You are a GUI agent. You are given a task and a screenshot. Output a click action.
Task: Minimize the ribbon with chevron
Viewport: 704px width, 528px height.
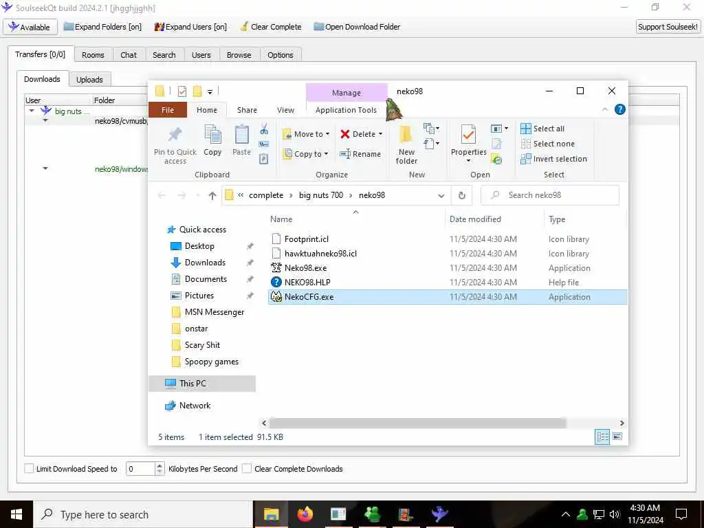coord(605,109)
